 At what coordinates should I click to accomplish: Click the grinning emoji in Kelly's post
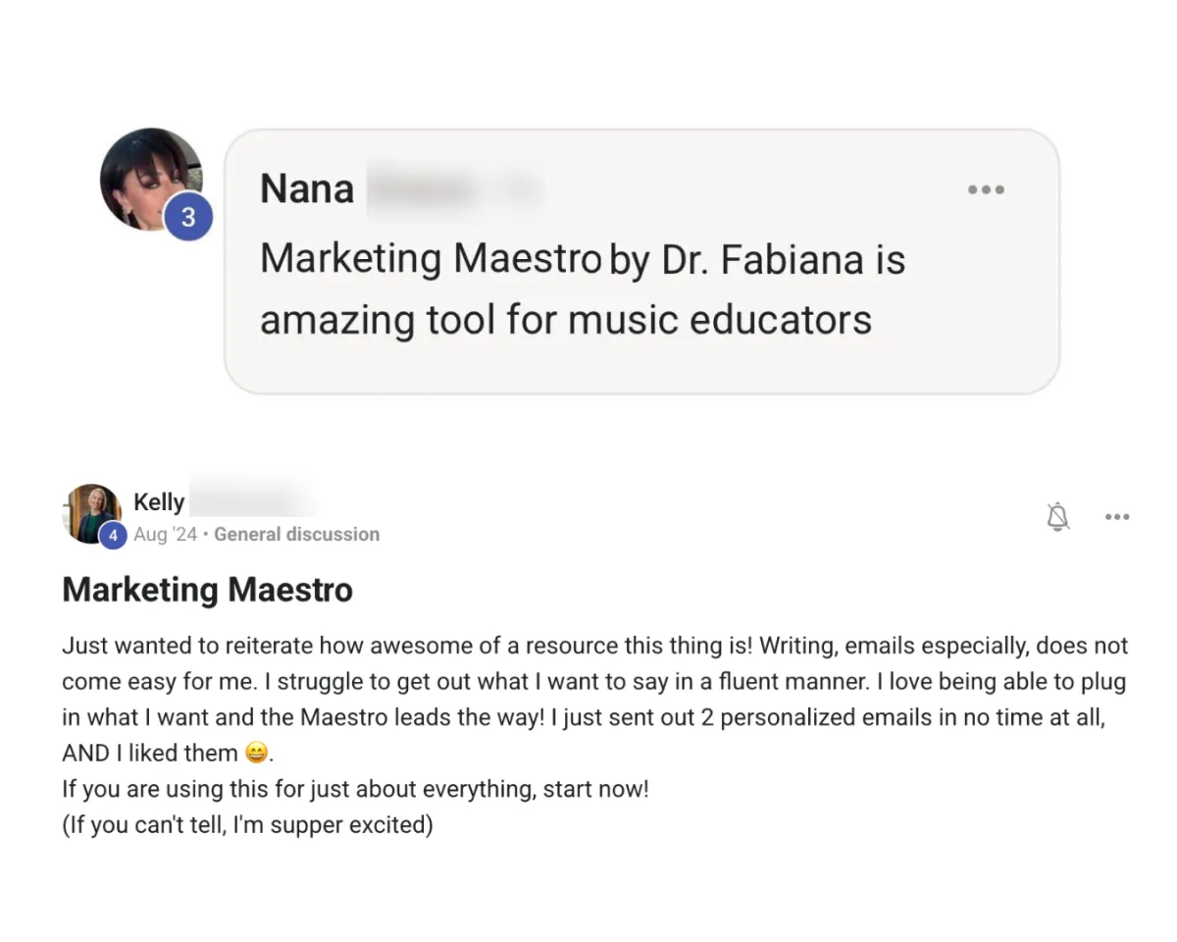click(256, 754)
